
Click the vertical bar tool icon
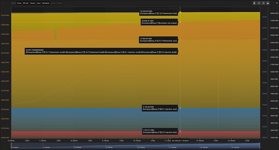(254, 3)
